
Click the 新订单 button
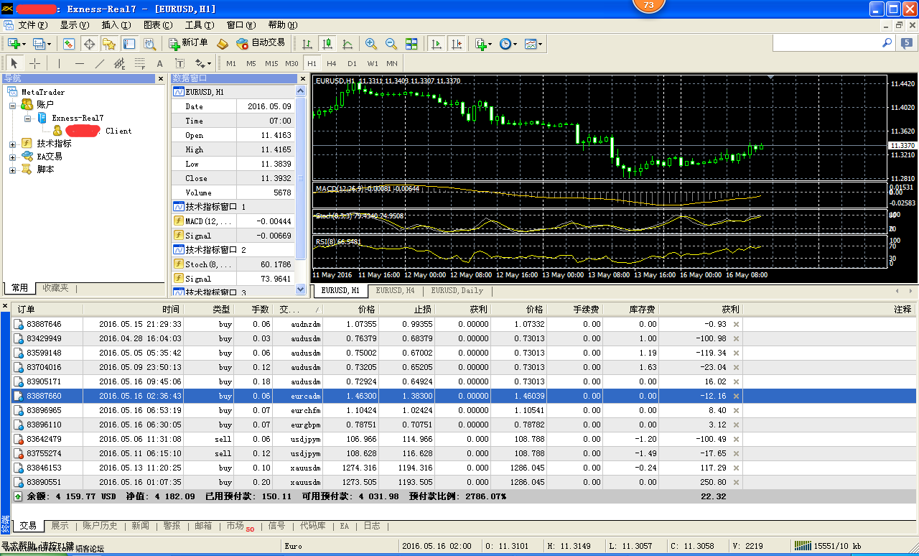tap(188, 44)
